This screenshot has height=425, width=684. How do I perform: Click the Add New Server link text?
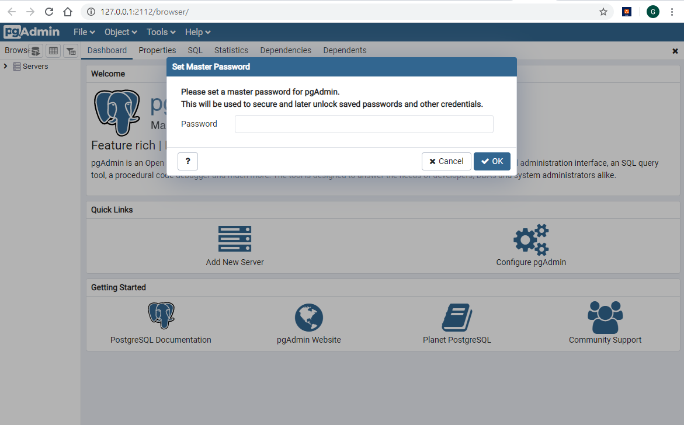click(x=235, y=262)
